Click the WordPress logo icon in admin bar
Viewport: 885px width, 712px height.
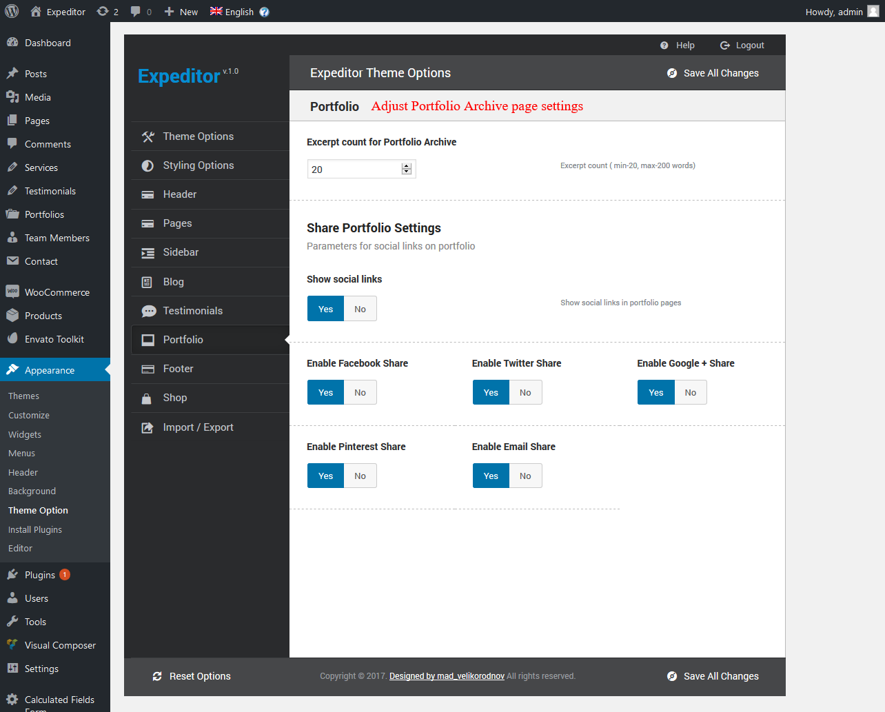click(x=12, y=11)
